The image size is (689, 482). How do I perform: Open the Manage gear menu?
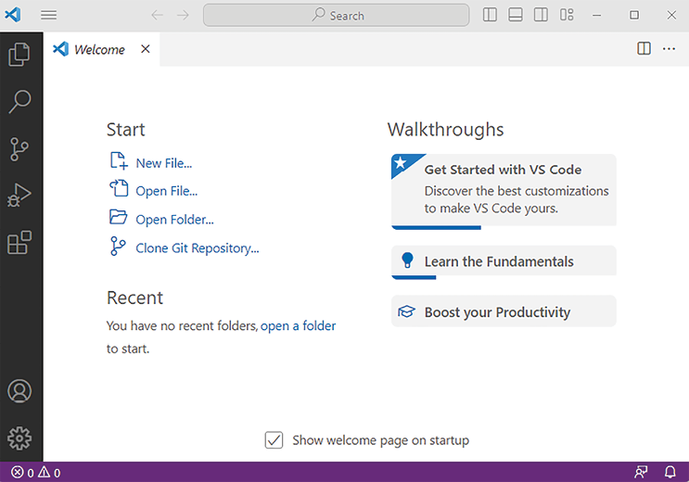tap(19, 438)
